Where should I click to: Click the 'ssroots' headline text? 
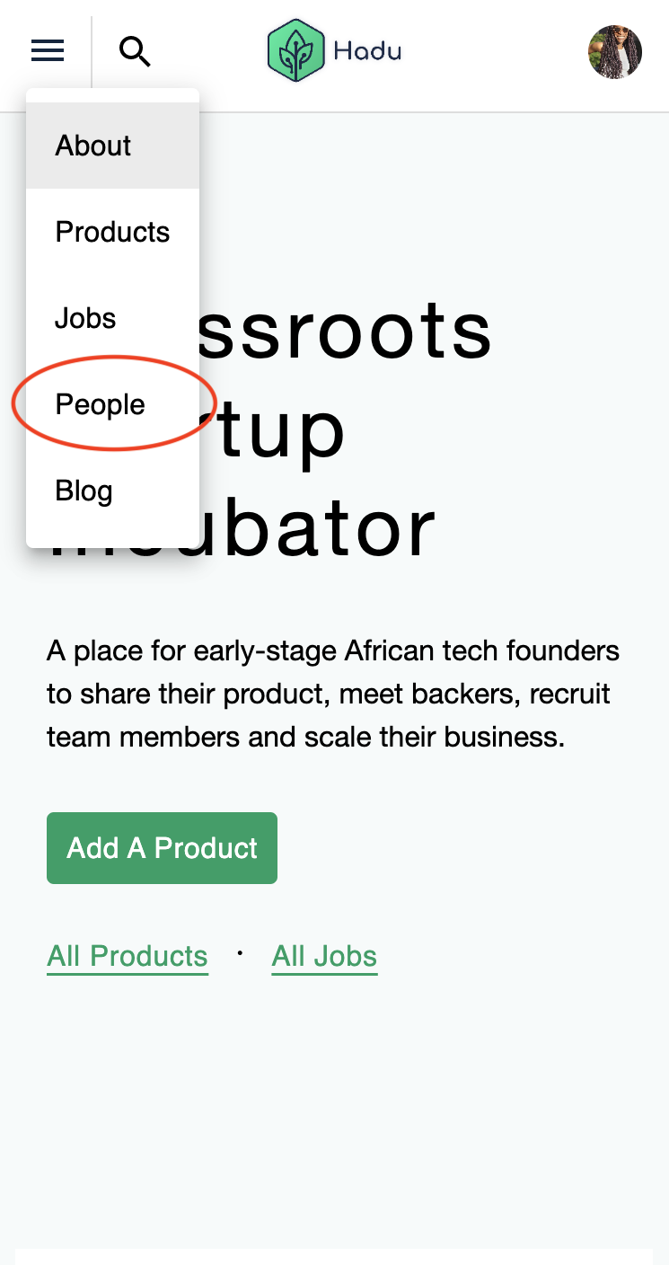tap(350, 331)
